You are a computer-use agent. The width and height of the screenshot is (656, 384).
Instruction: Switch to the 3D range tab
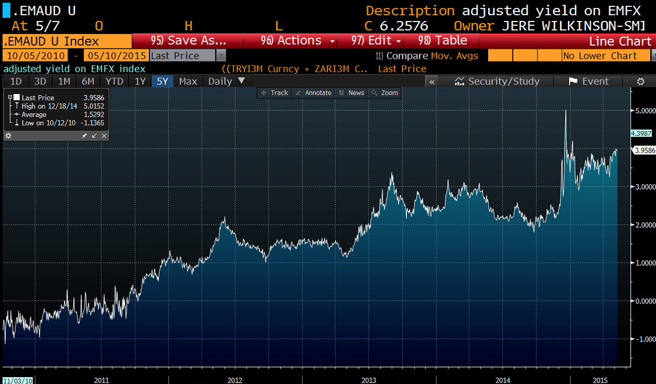tap(40, 81)
